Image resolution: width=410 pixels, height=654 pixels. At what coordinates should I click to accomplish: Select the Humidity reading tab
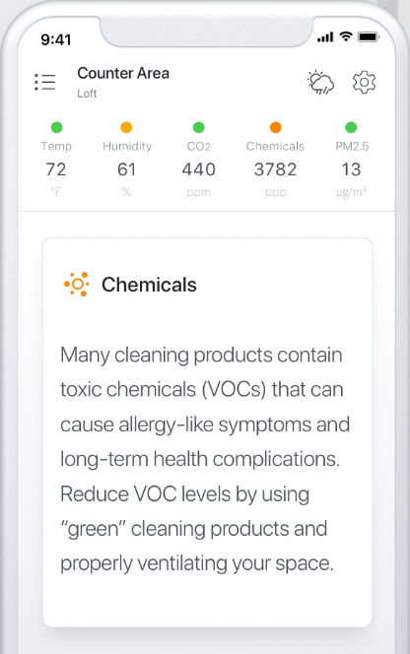coord(127,160)
